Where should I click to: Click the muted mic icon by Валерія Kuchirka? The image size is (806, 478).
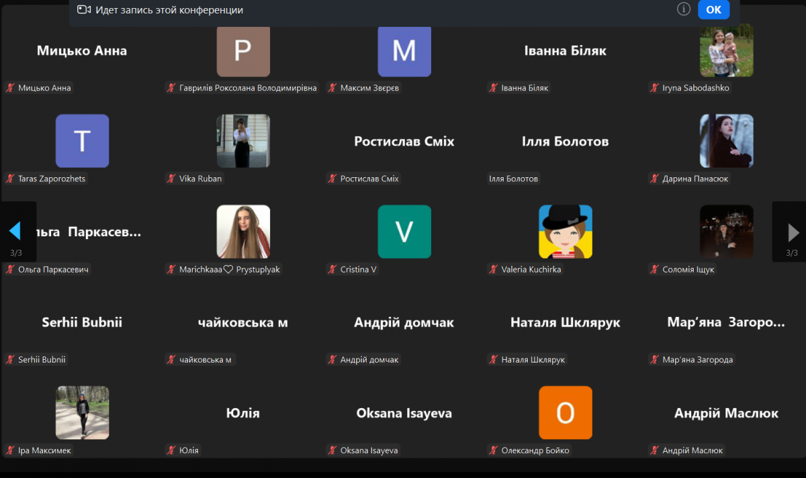[x=493, y=269]
